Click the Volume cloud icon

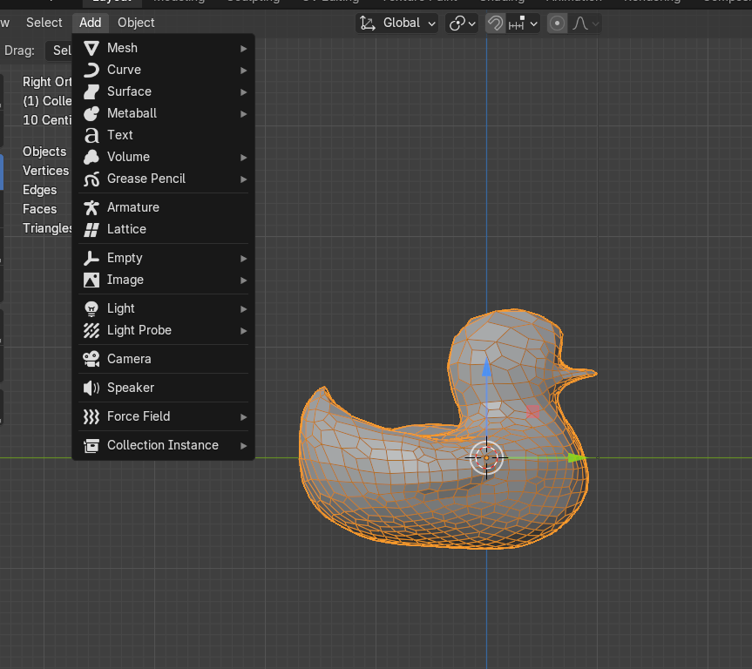coord(91,157)
